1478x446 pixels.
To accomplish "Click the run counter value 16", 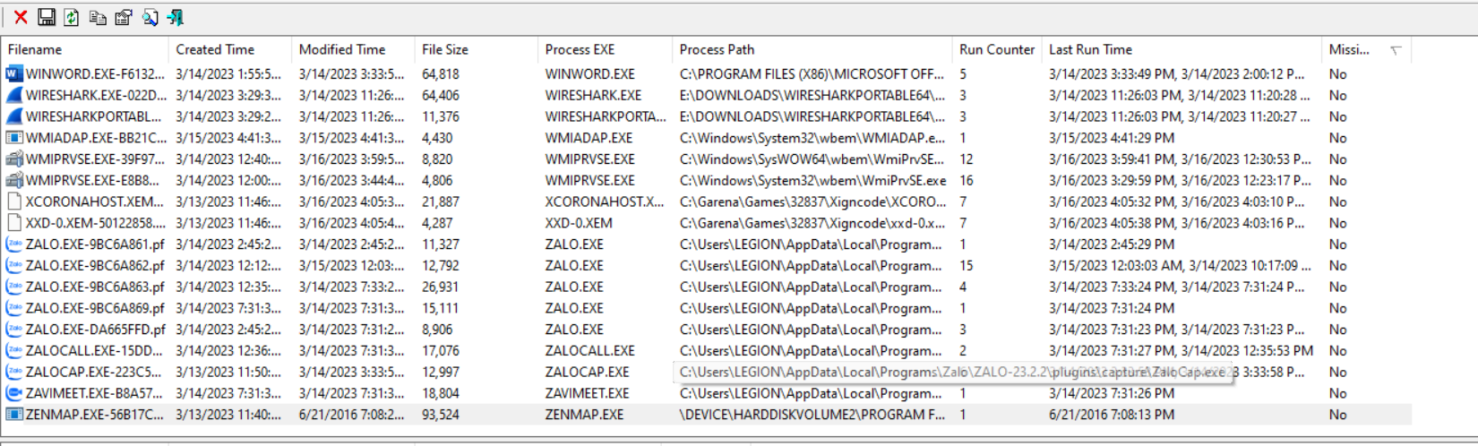I will (x=966, y=181).
